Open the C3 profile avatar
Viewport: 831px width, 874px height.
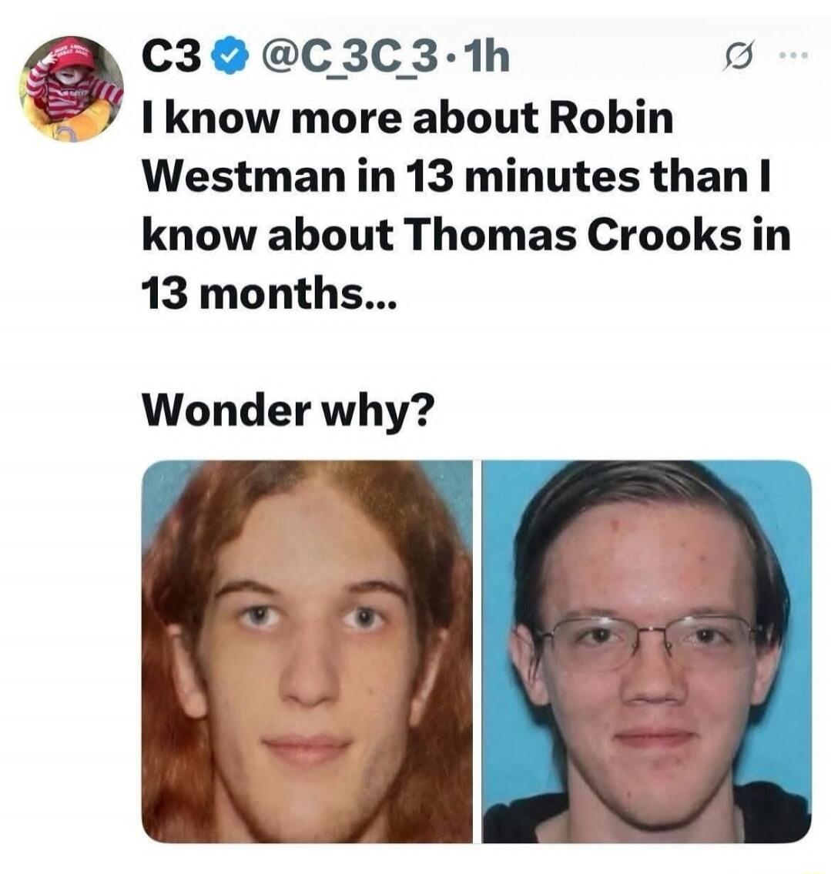click(x=70, y=90)
